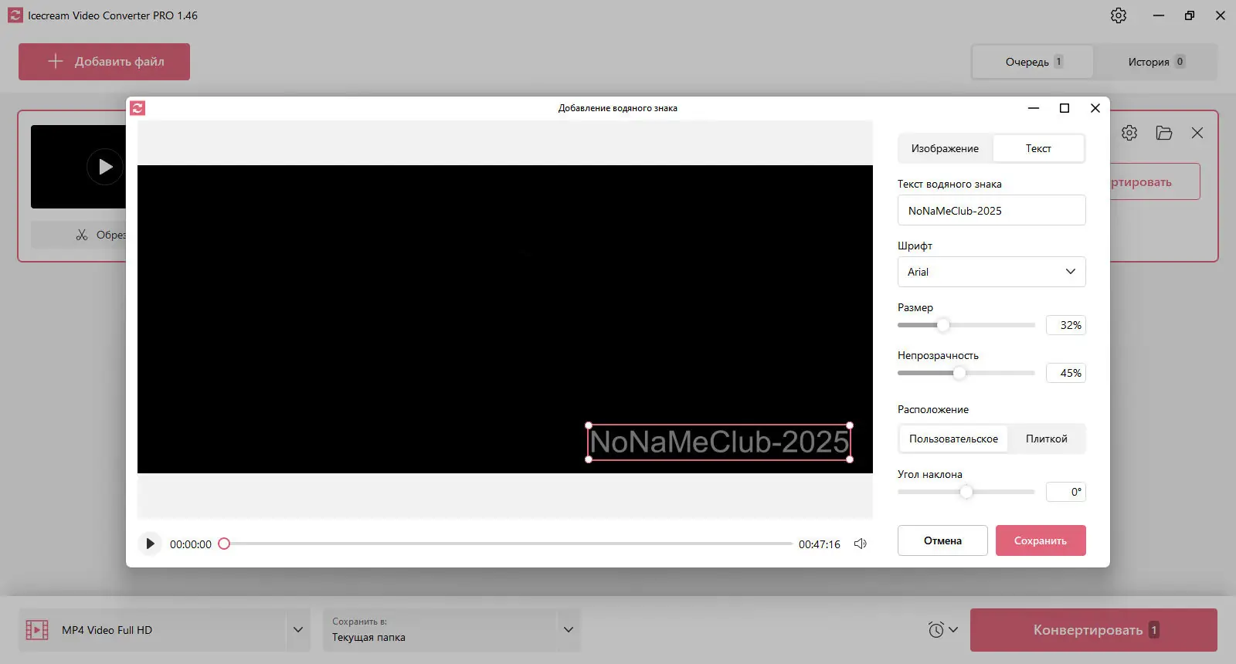The image size is (1236, 664).
Task: Open output folder icon in queue item
Action: pos(1164,133)
